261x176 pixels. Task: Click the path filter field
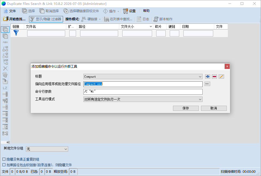pyautogui.click(x=99, y=33)
